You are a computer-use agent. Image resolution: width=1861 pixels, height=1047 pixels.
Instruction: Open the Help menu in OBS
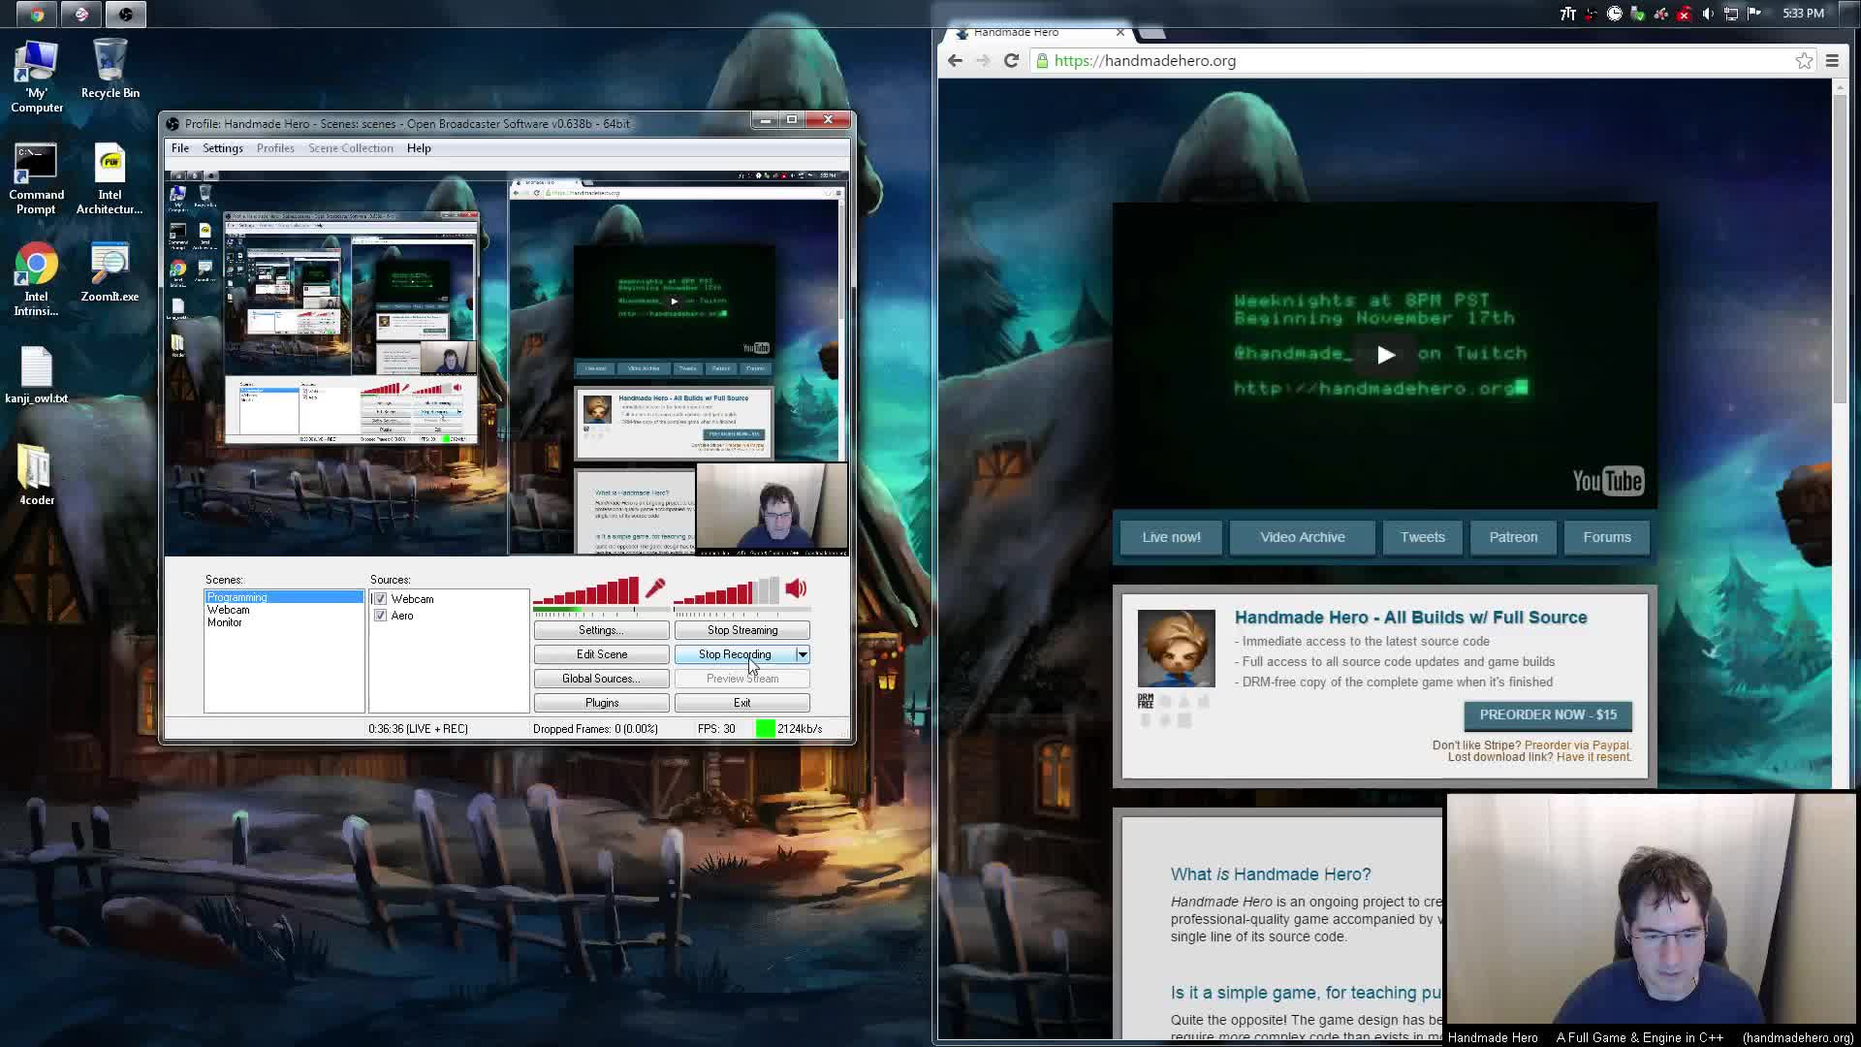pyautogui.click(x=419, y=148)
